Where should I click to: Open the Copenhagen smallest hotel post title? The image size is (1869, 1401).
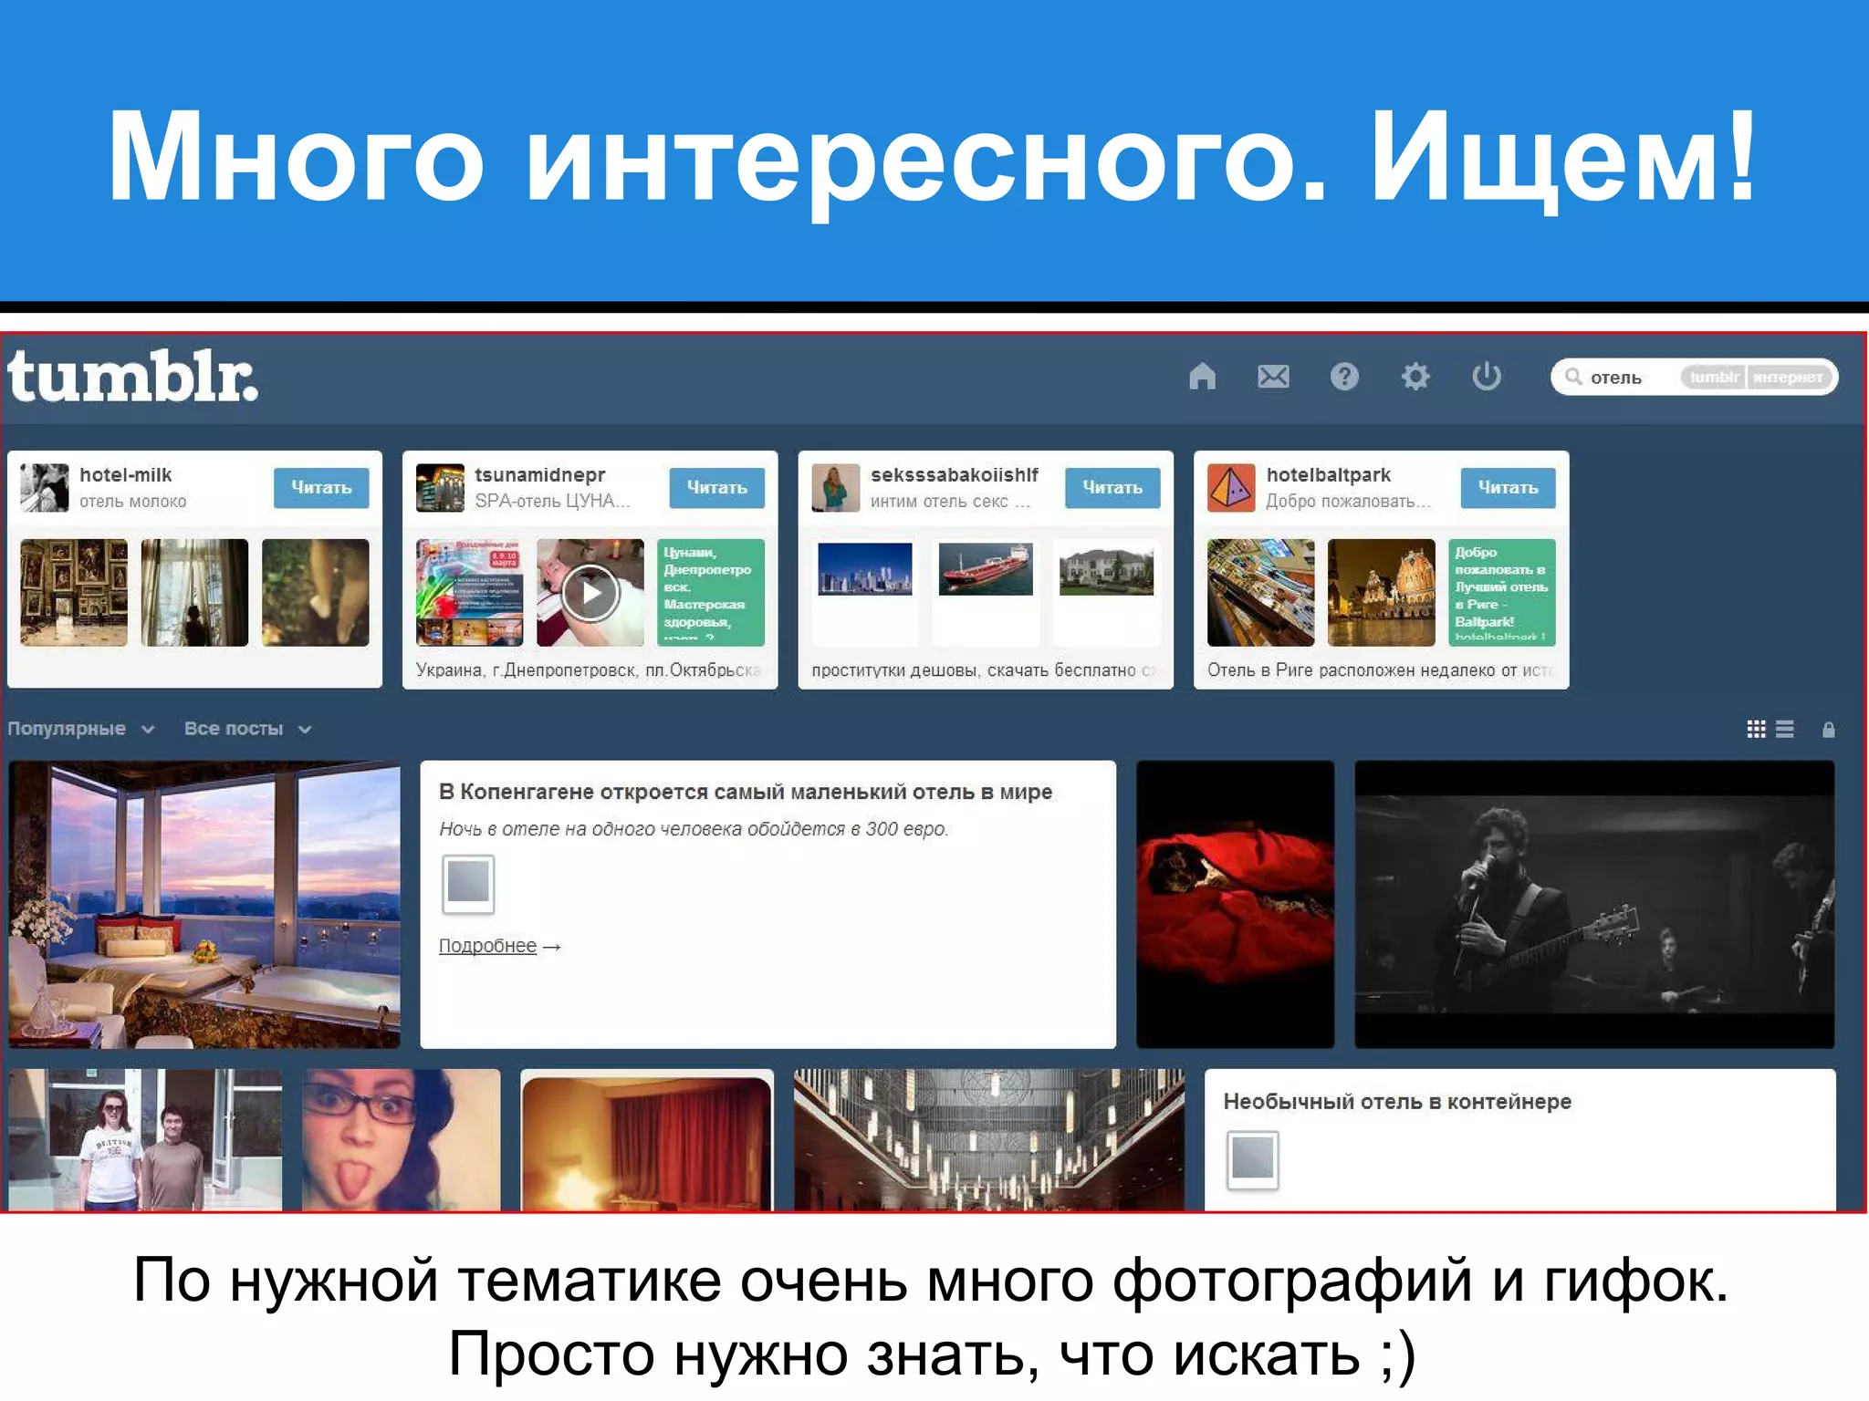click(745, 792)
